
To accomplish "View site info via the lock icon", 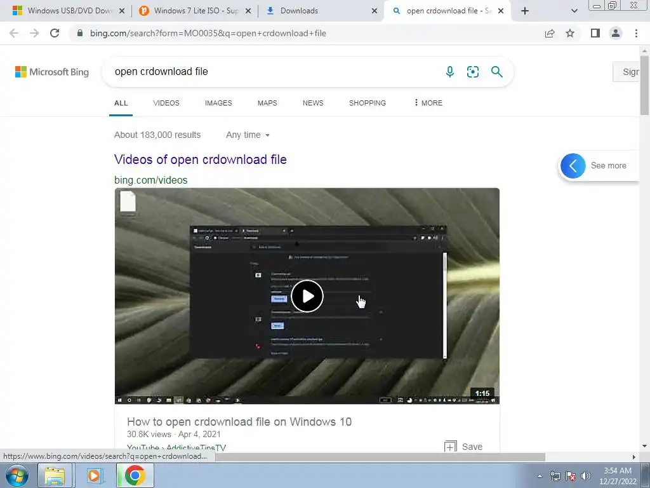I will 80,33.
